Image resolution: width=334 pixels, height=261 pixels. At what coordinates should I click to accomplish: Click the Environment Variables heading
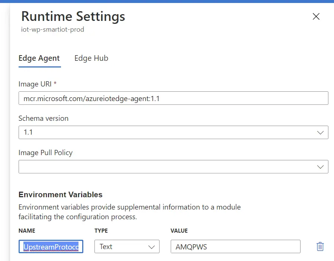(60, 195)
